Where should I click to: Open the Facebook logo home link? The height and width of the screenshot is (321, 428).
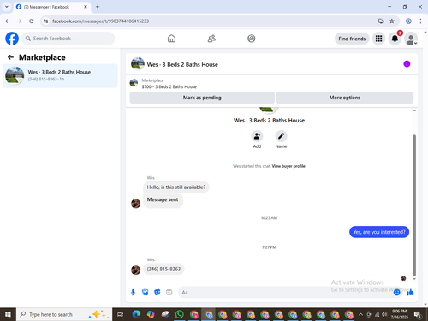pyautogui.click(x=12, y=39)
